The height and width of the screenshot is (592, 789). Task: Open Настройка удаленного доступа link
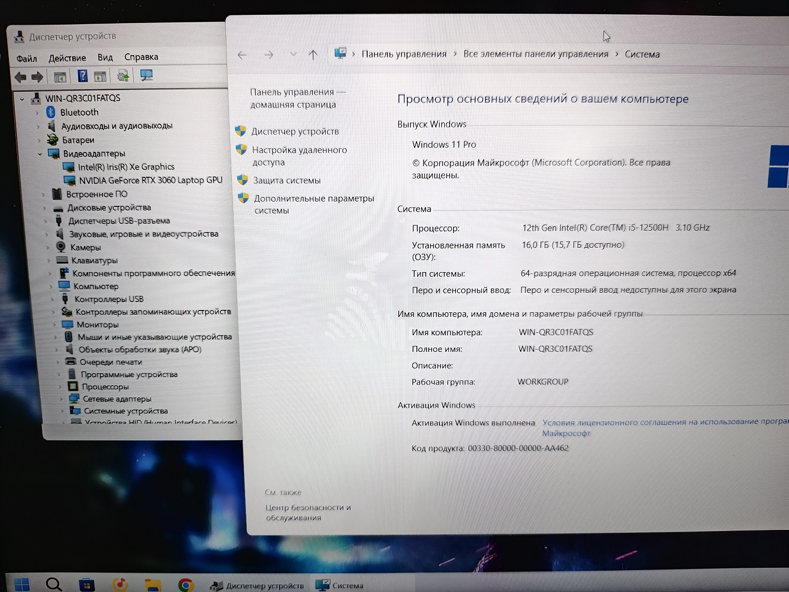[x=299, y=156]
